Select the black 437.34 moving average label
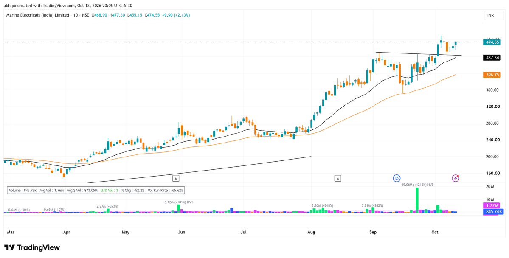This screenshot has height=258, width=509. [x=491, y=57]
